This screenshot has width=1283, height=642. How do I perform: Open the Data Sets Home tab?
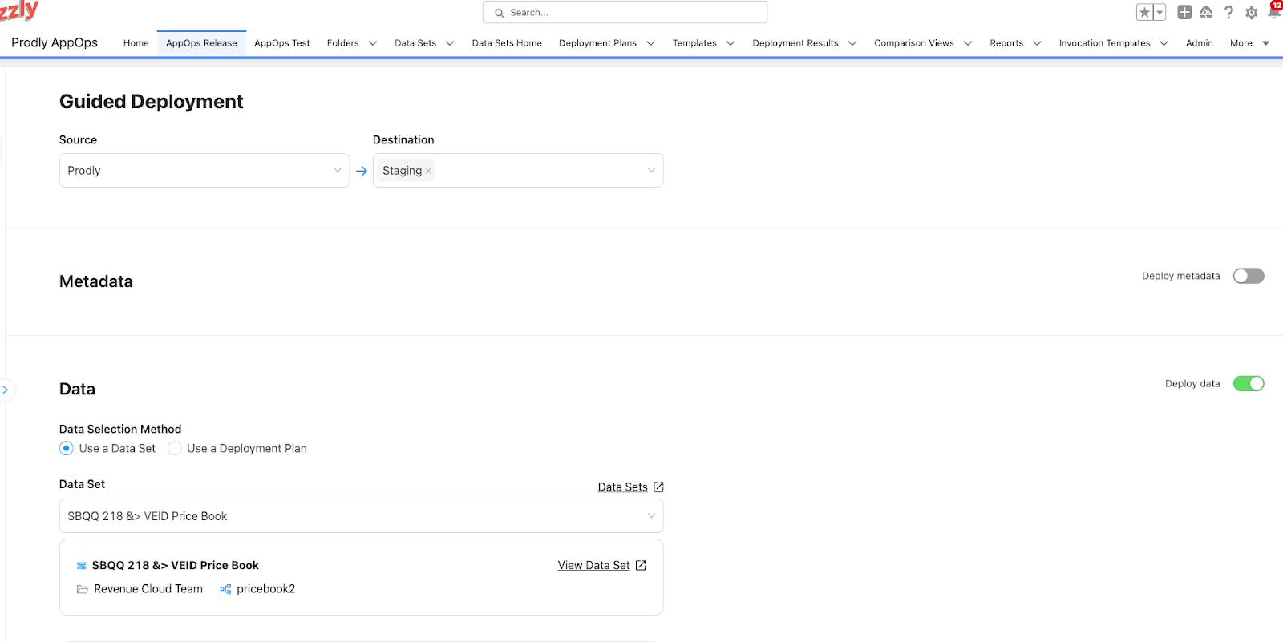[507, 43]
